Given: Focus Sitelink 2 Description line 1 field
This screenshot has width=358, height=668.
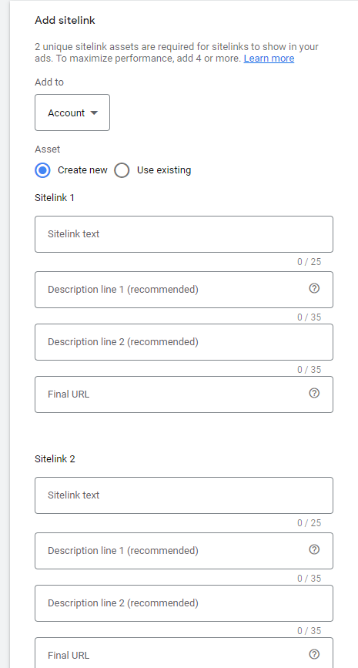Looking at the screenshot, I should pos(184,551).
